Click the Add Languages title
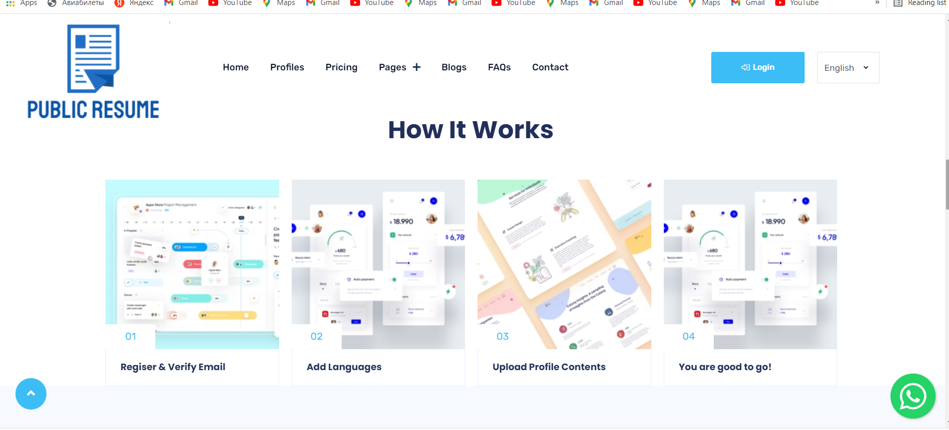 (344, 367)
